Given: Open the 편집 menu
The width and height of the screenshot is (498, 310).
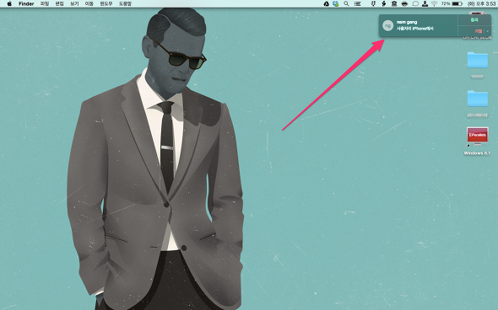Looking at the screenshot, I should 59,4.
